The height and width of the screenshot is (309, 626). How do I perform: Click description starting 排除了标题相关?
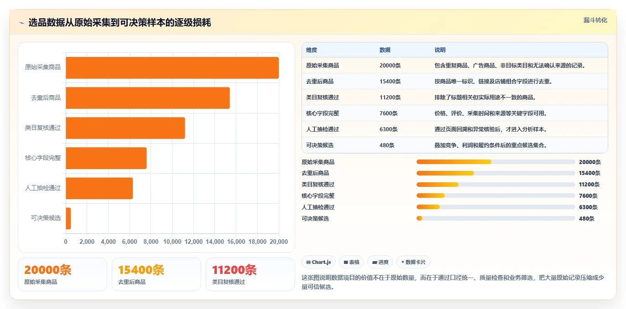(x=485, y=98)
